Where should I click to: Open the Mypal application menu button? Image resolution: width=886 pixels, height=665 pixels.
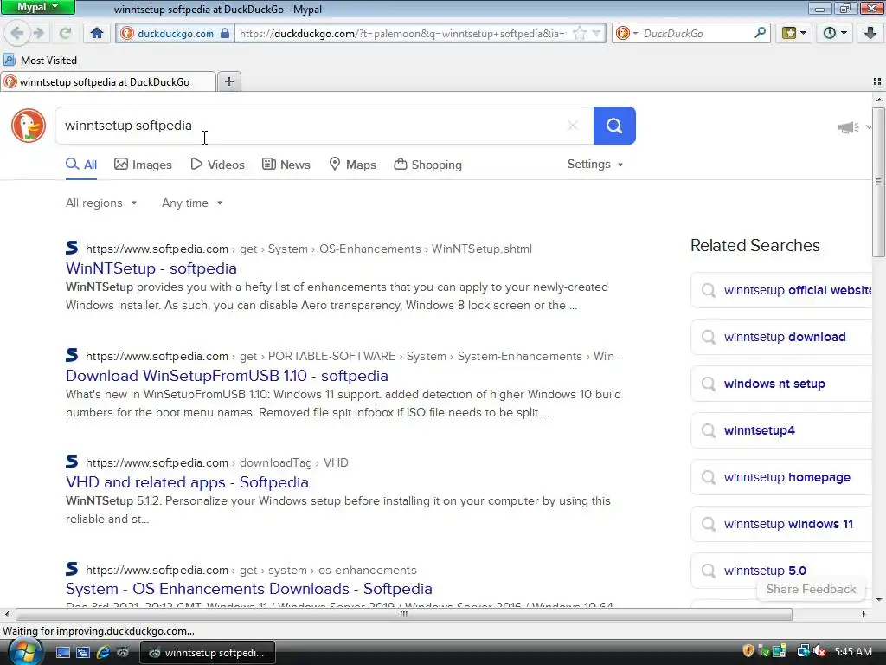pos(37,7)
